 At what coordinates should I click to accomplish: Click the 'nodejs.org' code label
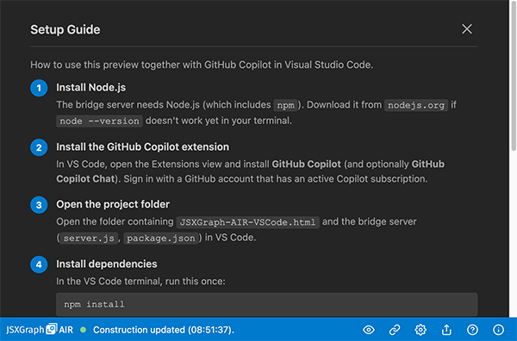(x=416, y=105)
